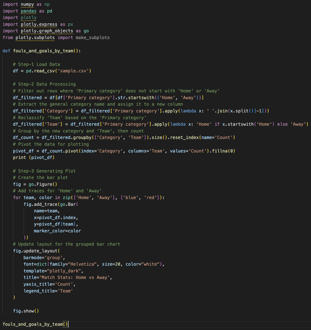This screenshot has width=311, height=330.
Task: Click 'reset_index(name='Count')' in the groupby line
Action: tap(203, 137)
